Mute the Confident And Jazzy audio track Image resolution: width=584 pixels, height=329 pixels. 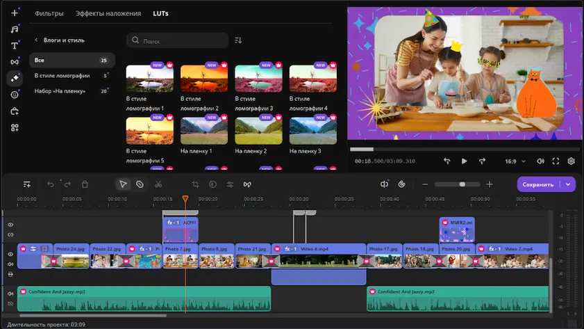tap(10, 294)
